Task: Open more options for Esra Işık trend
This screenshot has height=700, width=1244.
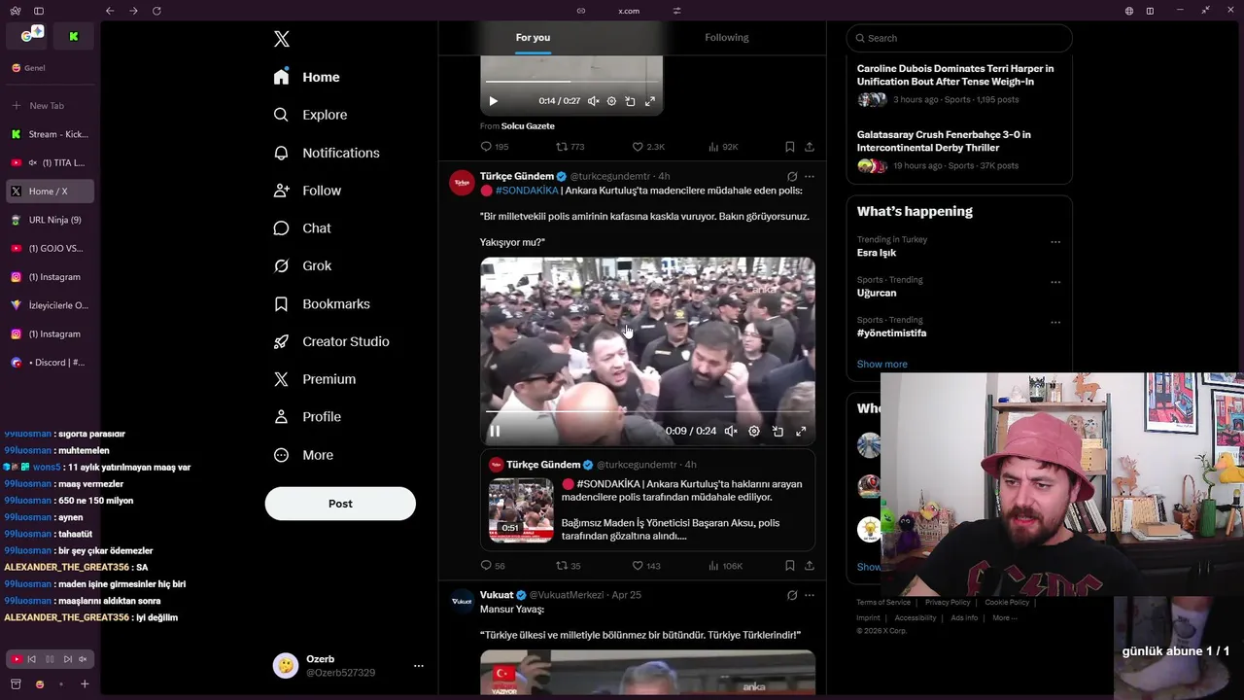Action: 1055,242
